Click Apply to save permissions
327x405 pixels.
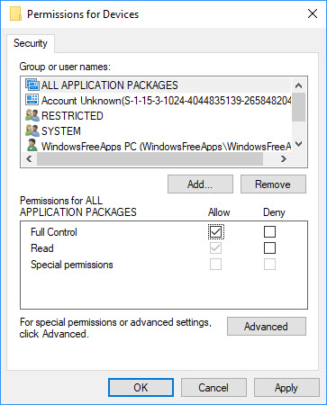[x=286, y=388]
